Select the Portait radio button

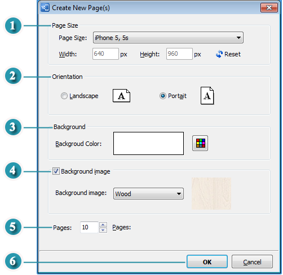coord(163,96)
